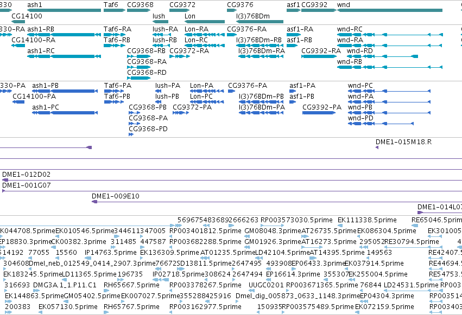Screen dimensions: 462x315
Task: Select EST RP003162977.5prime
Action: [x=171, y=313]
